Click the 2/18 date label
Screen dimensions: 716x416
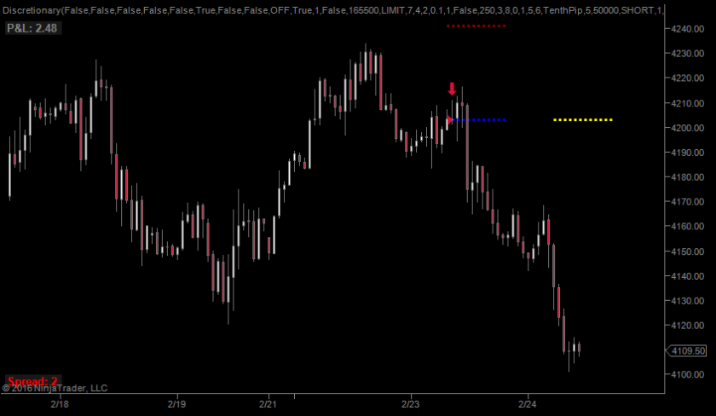[x=60, y=404]
